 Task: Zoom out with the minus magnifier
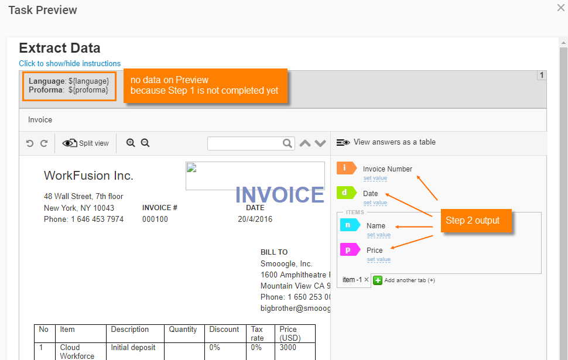(145, 143)
